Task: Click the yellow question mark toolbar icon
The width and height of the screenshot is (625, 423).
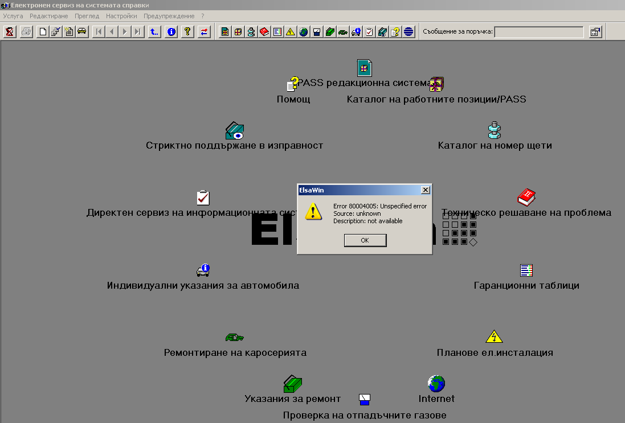Action: tap(187, 32)
